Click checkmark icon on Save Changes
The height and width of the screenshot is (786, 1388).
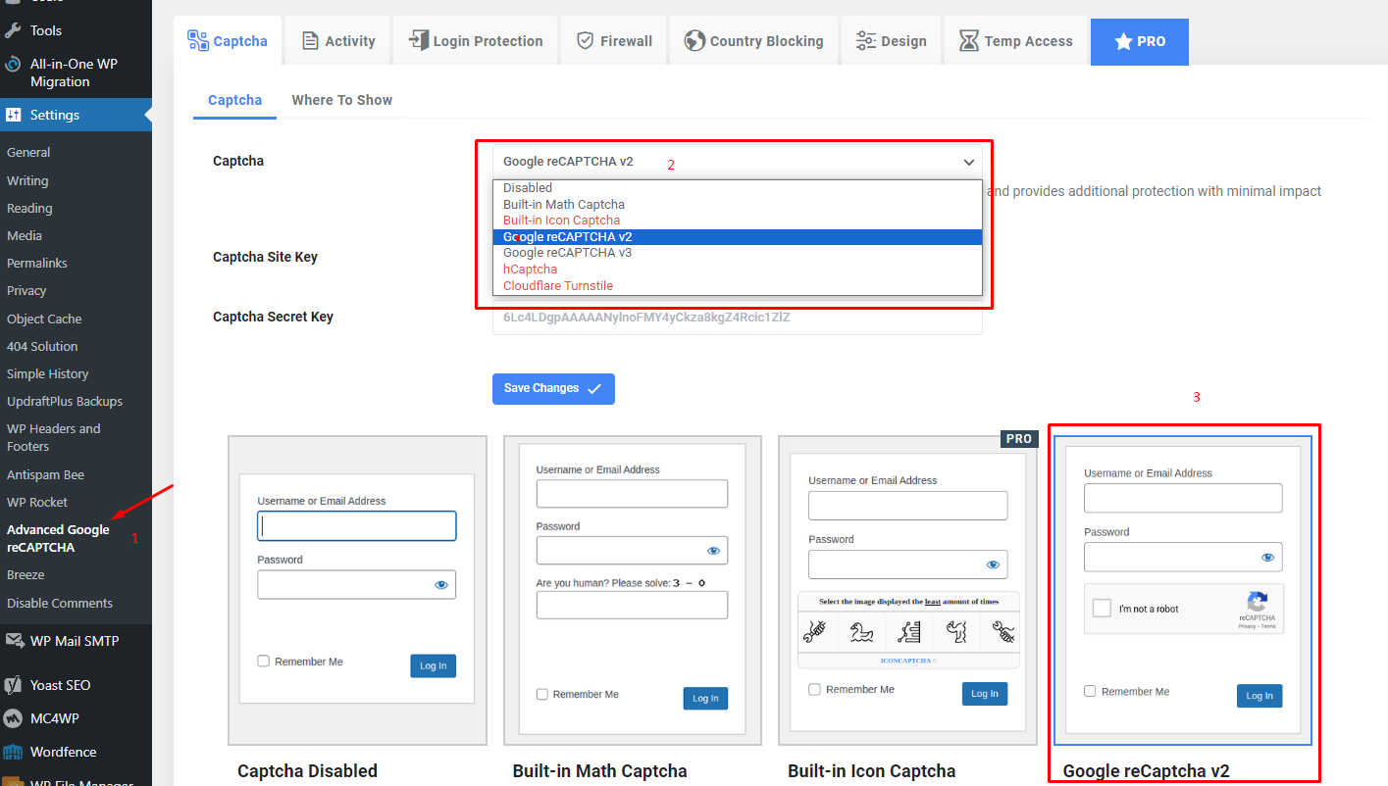click(x=594, y=389)
